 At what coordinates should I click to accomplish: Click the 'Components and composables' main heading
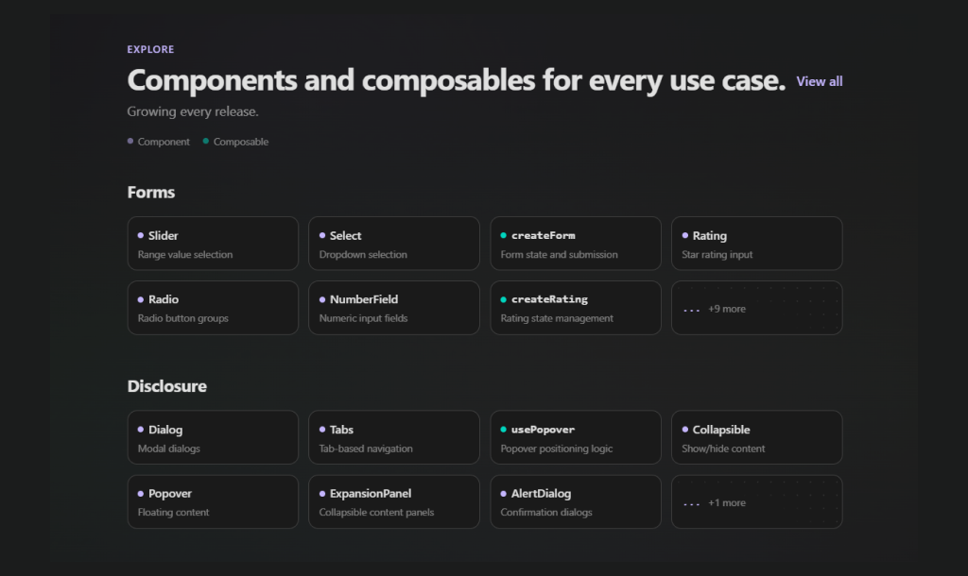(x=457, y=81)
